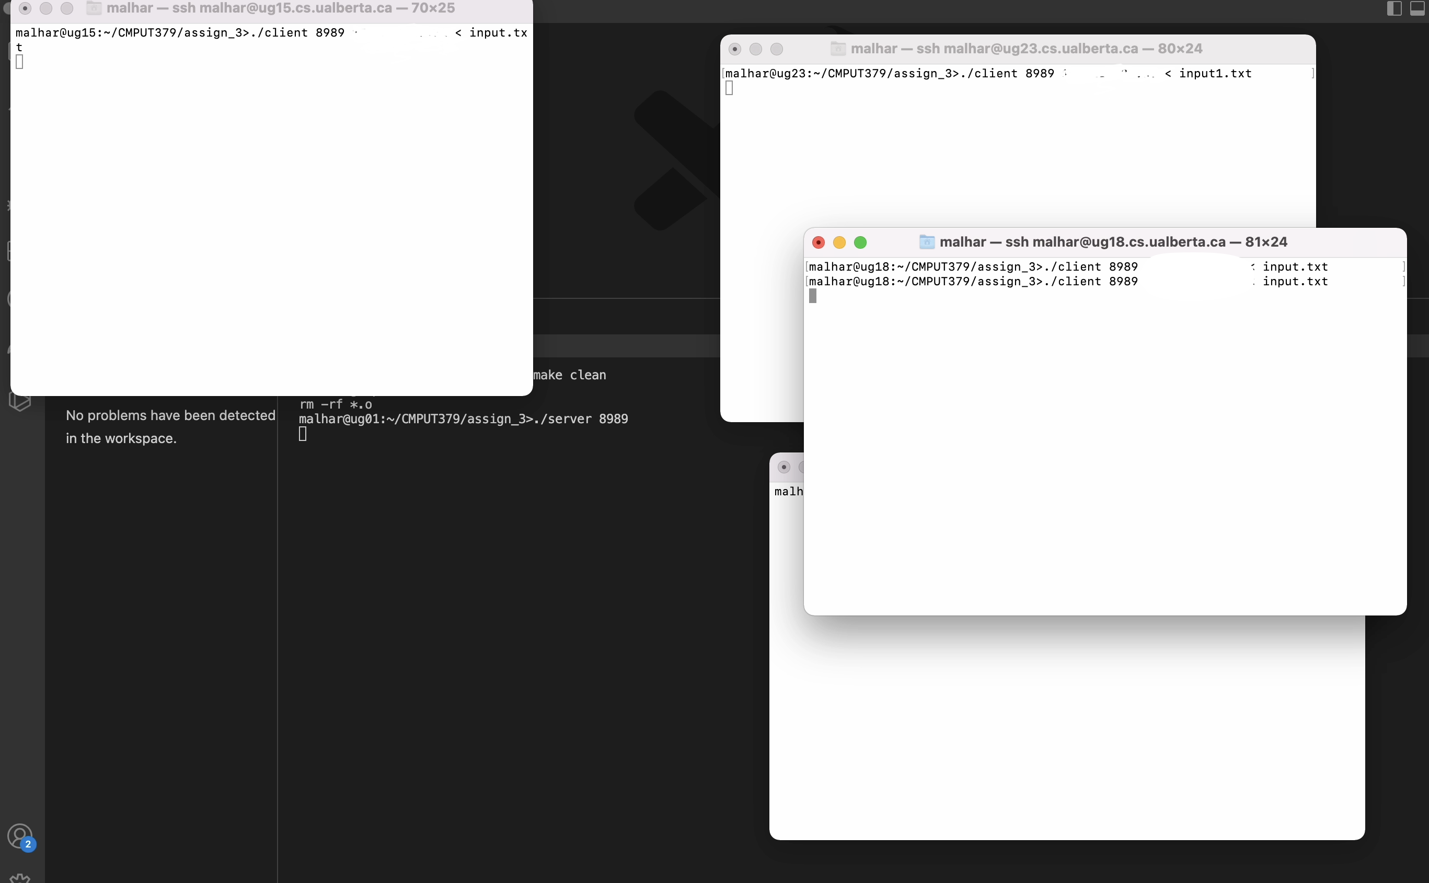Click the './server 8989' command line
This screenshot has height=883, width=1429.
[x=463, y=419]
